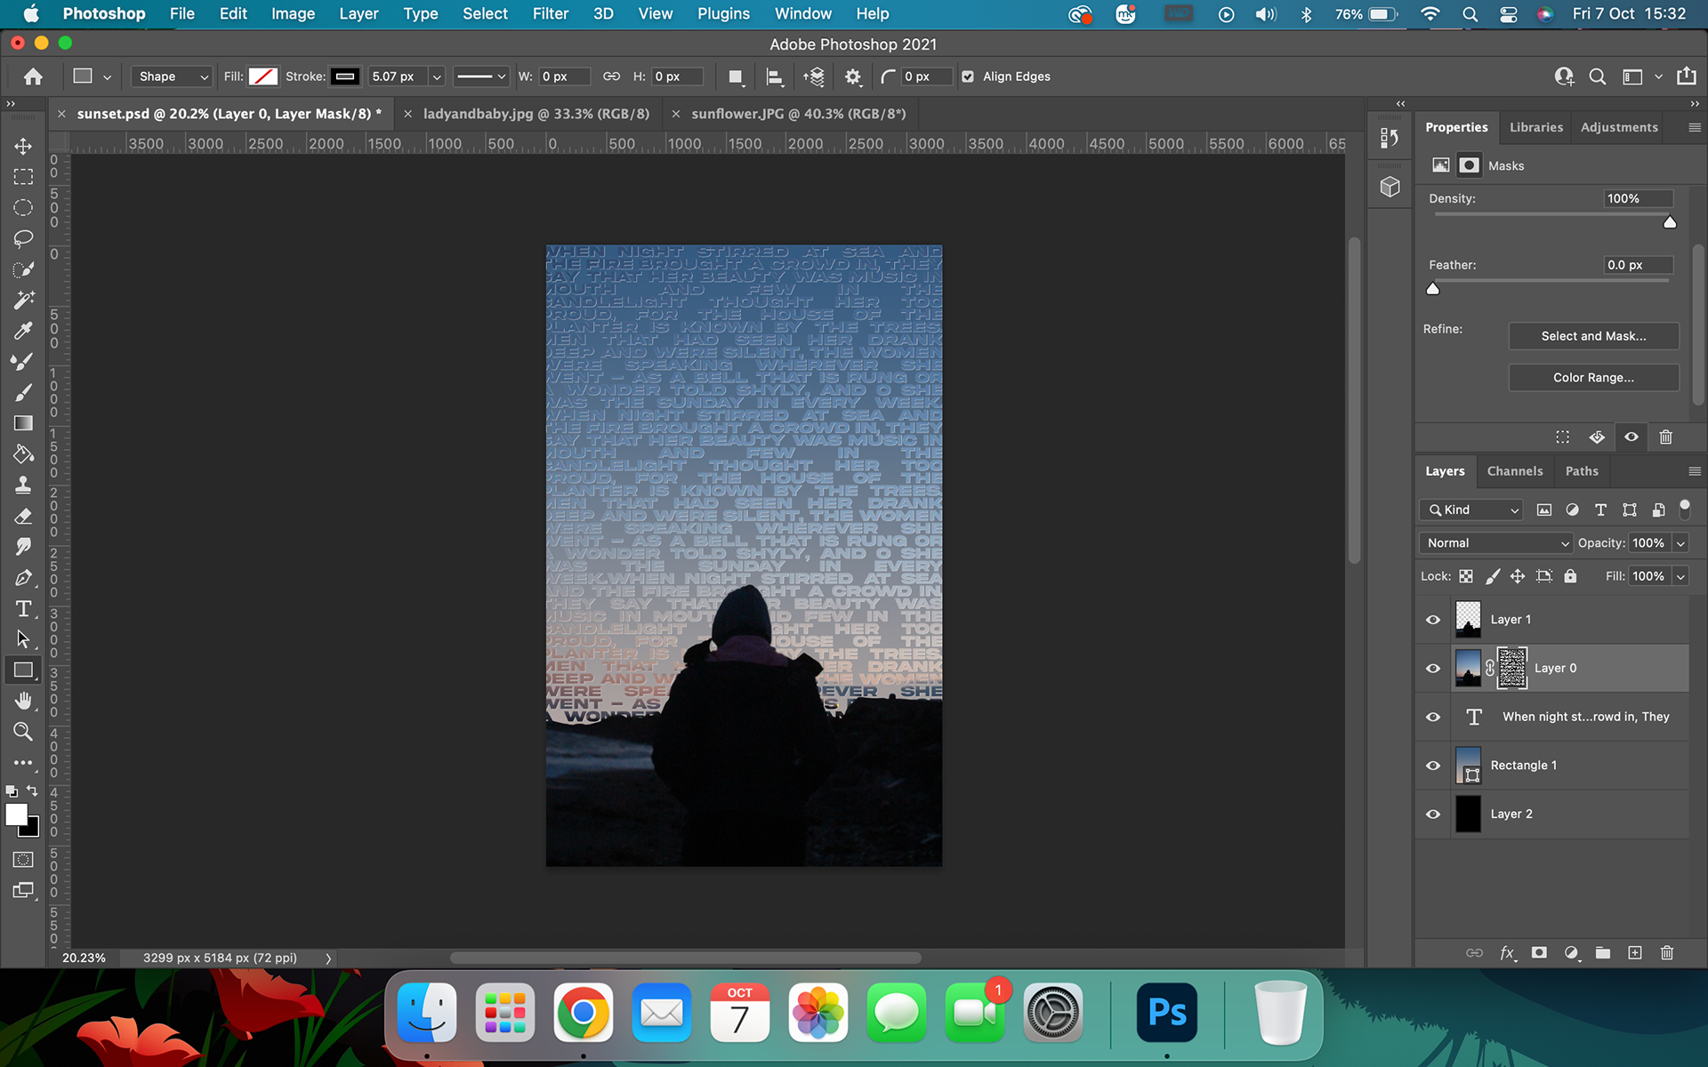Select the Zoom tool

pos(23,732)
